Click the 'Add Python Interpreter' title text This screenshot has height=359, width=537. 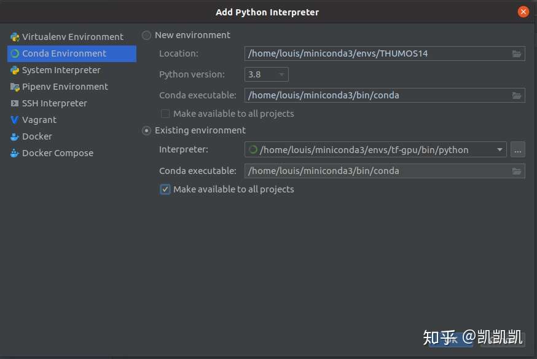(x=267, y=12)
